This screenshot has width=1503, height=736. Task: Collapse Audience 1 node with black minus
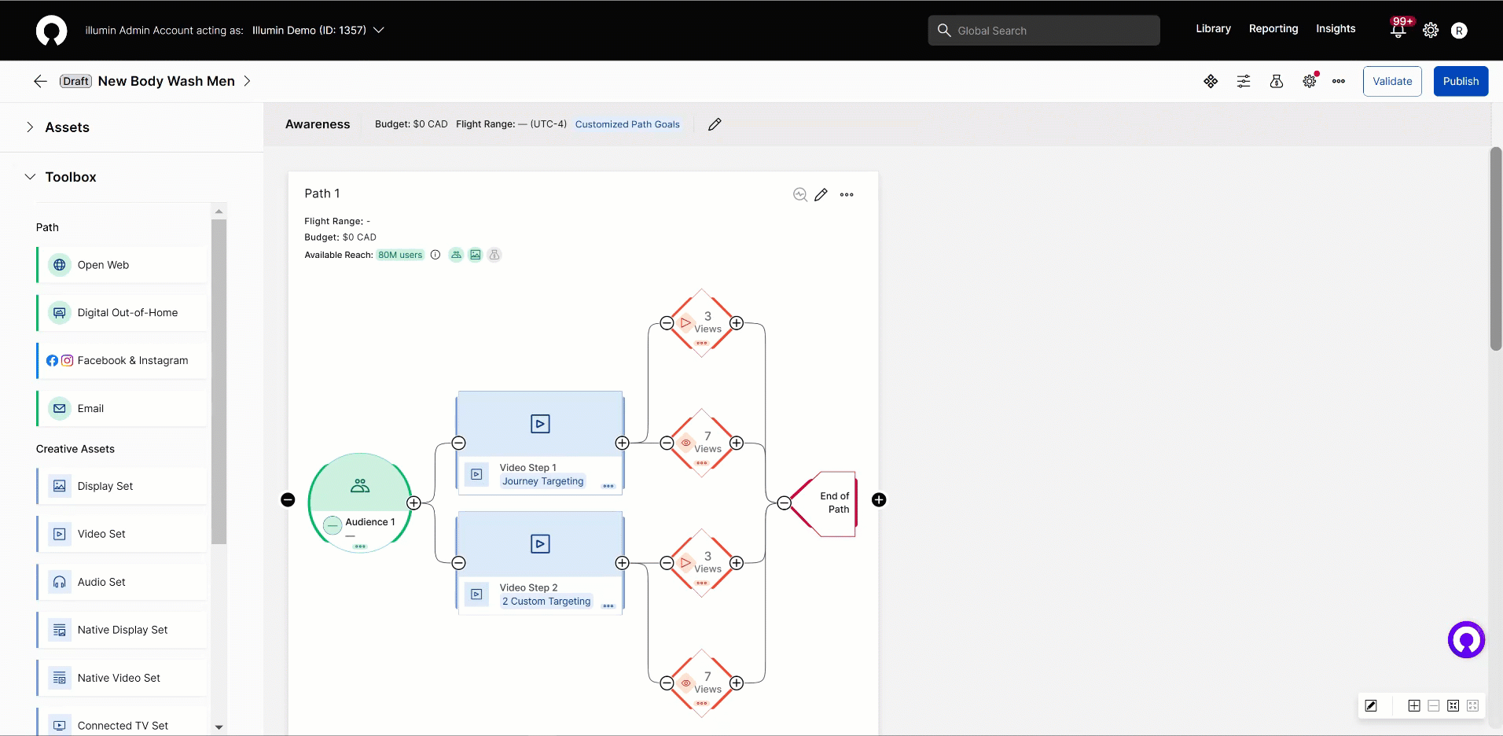point(288,500)
